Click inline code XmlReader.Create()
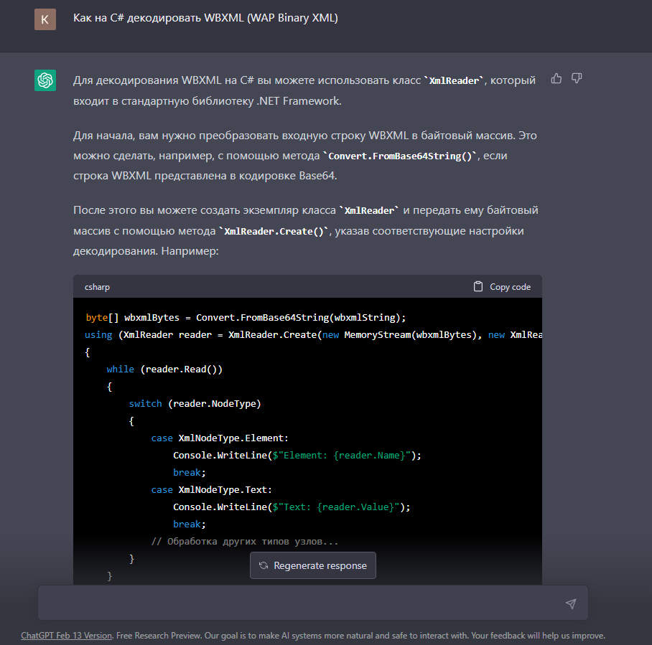Viewport: 652px width, 645px height. coord(274,231)
